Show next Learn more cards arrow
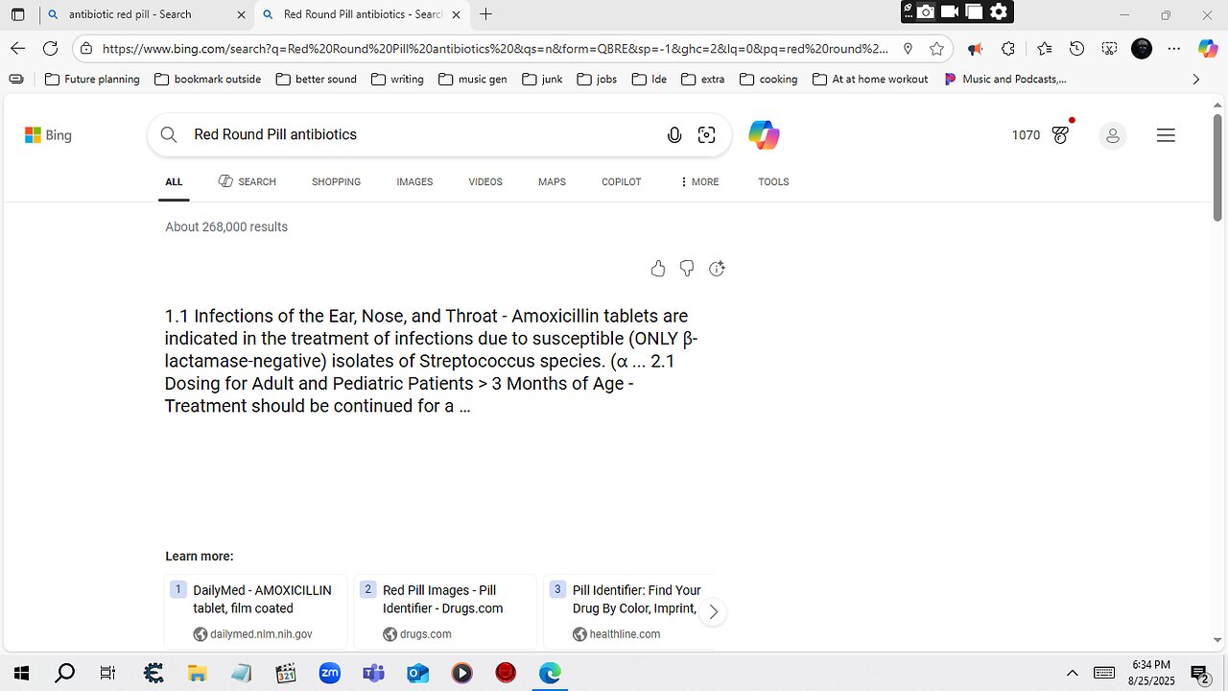The height and width of the screenshot is (691, 1228). pos(713,612)
